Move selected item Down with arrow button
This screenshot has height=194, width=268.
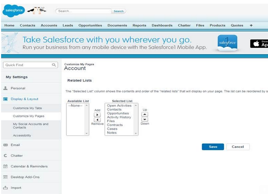pyautogui.click(x=145, y=119)
